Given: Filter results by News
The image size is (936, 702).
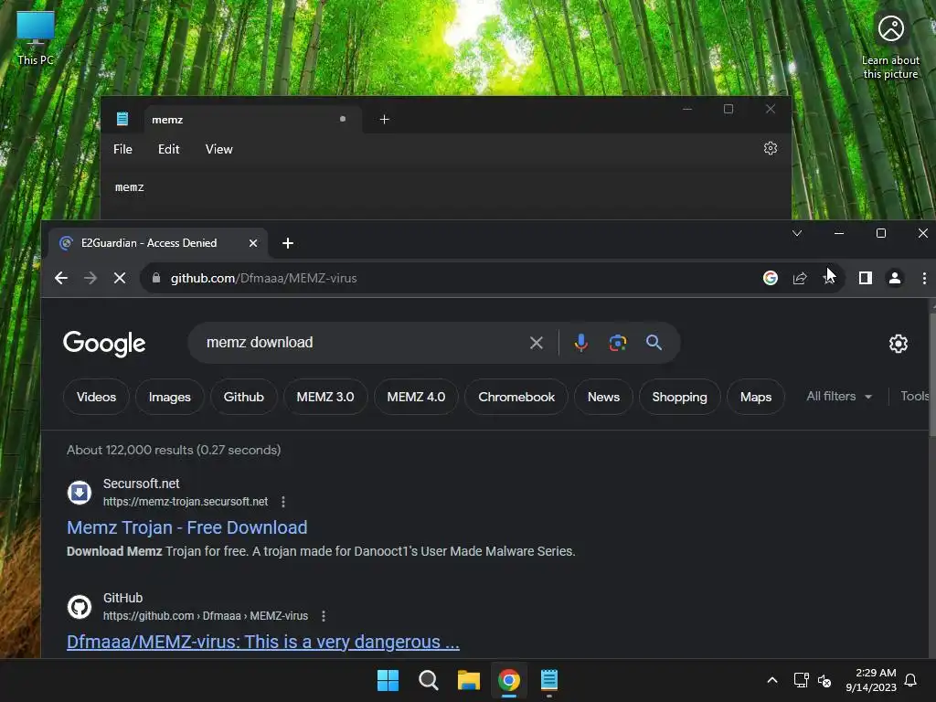Looking at the screenshot, I should [603, 397].
